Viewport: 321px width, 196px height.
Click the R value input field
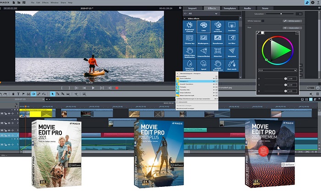coord(293,79)
